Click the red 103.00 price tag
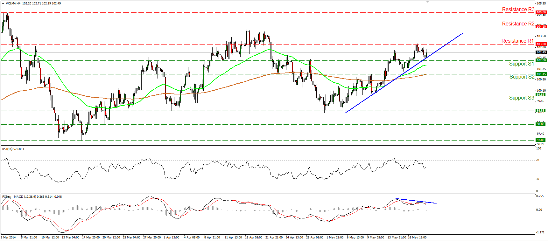The height and width of the screenshot is (241, 548). 541,44
